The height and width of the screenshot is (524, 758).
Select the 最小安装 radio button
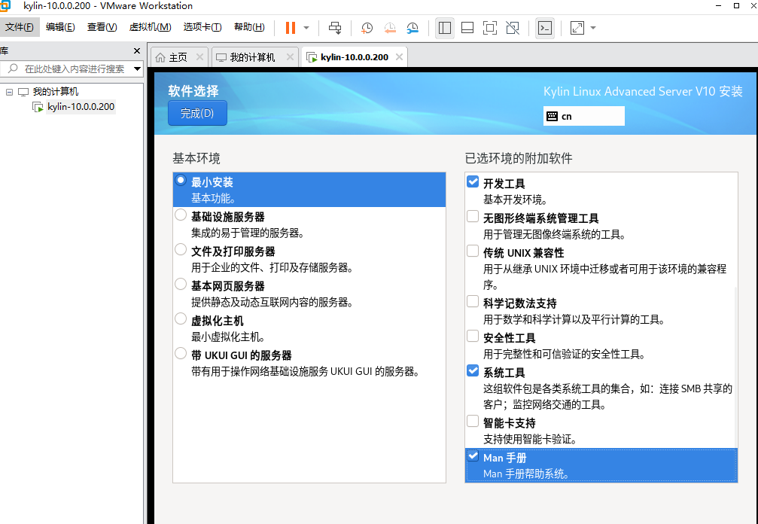tap(181, 180)
